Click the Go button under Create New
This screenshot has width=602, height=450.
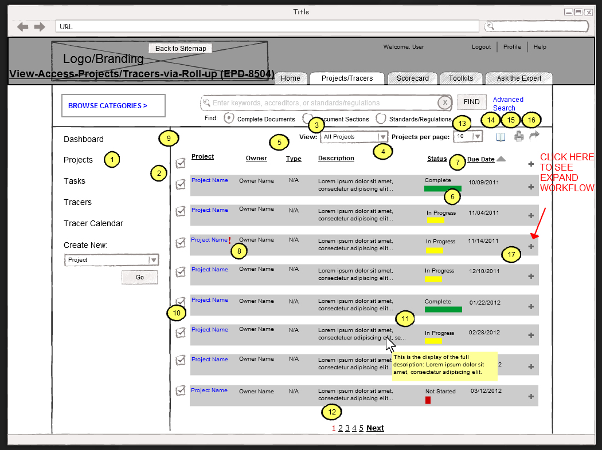[140, 277]
